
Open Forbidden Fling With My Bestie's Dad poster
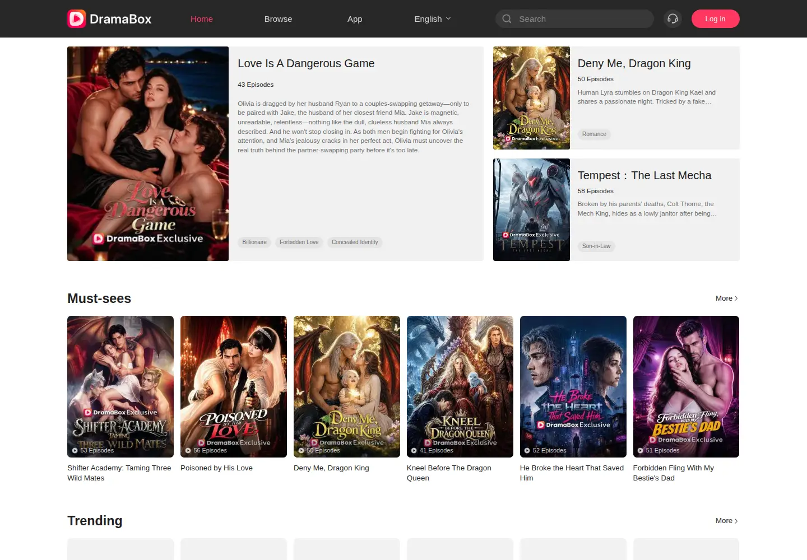[x=686, y=387]
